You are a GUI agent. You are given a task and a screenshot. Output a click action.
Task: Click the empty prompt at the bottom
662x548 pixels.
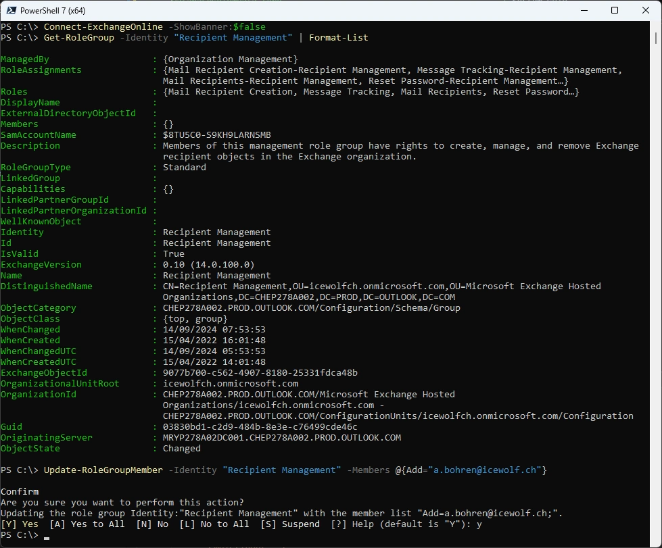point(46,535)
